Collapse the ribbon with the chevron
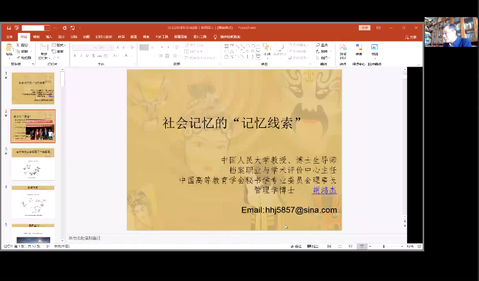Image resolution: width=479 pixels, height=281 pixels. tap(419, 65)
